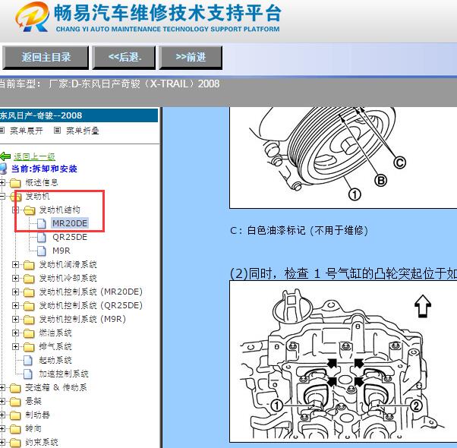Go back with the <<后退 button
Viewport: 457px width, 448px height.
click(x=124, y=57)
